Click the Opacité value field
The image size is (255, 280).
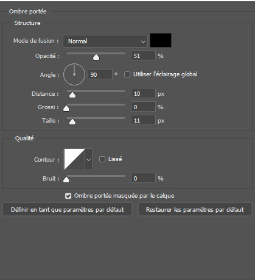tap(144, 56)
